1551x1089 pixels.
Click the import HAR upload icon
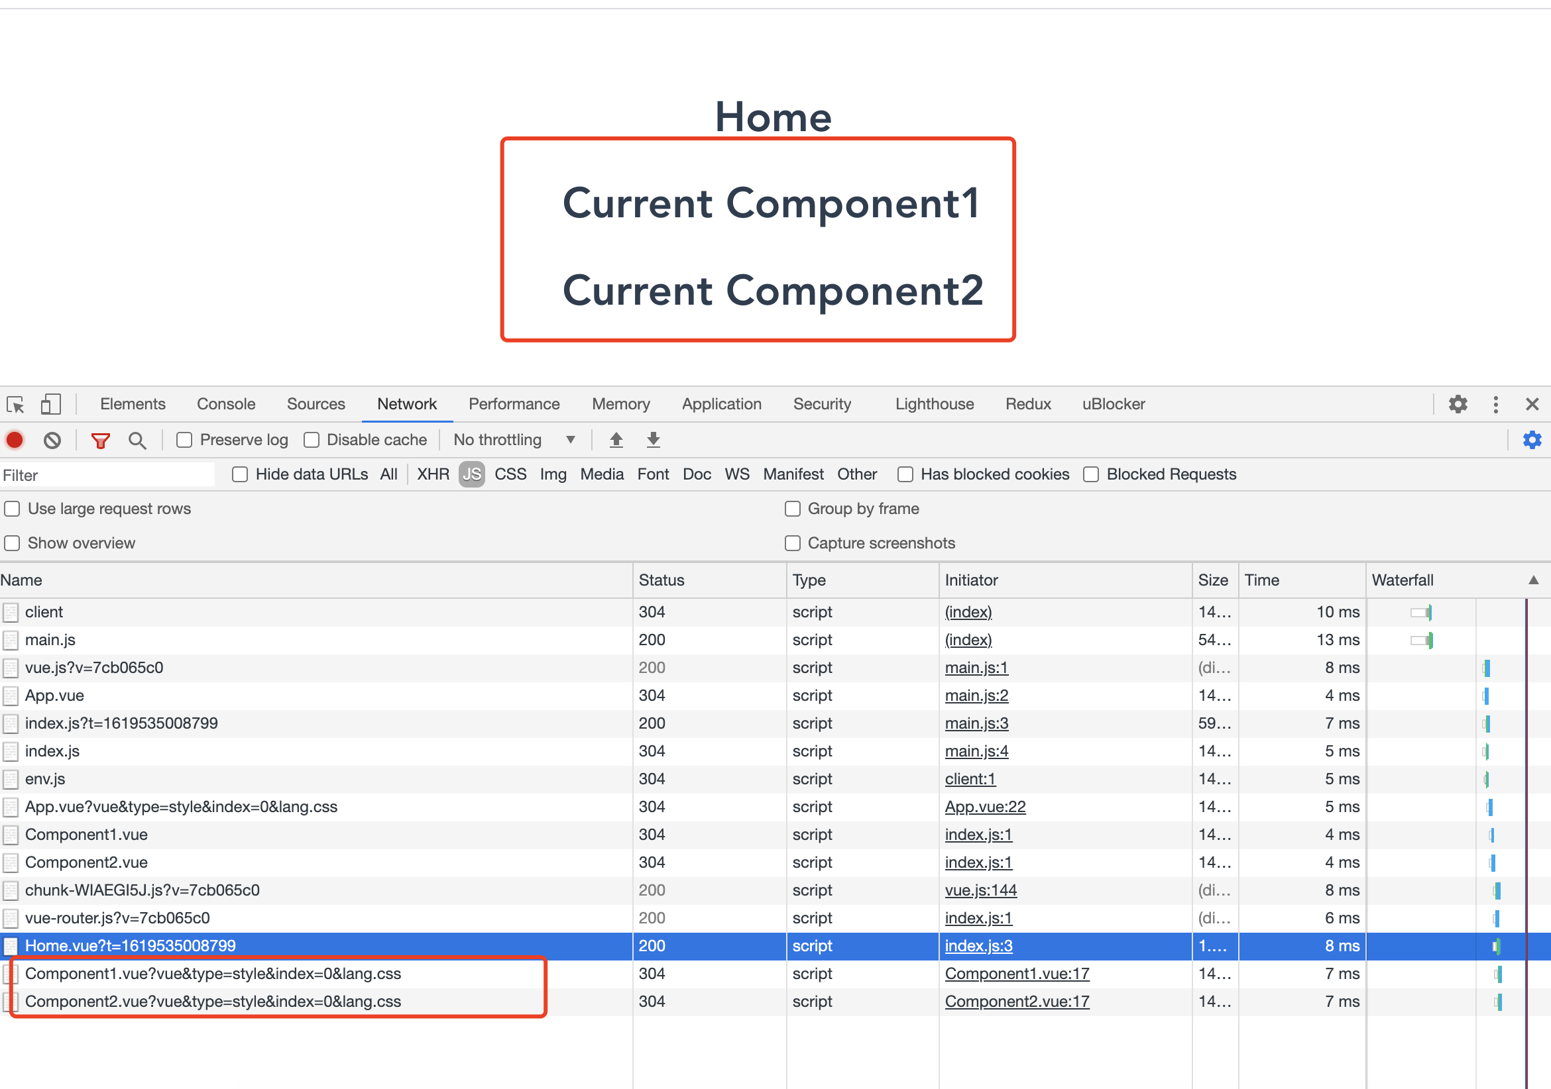point(615,441)
